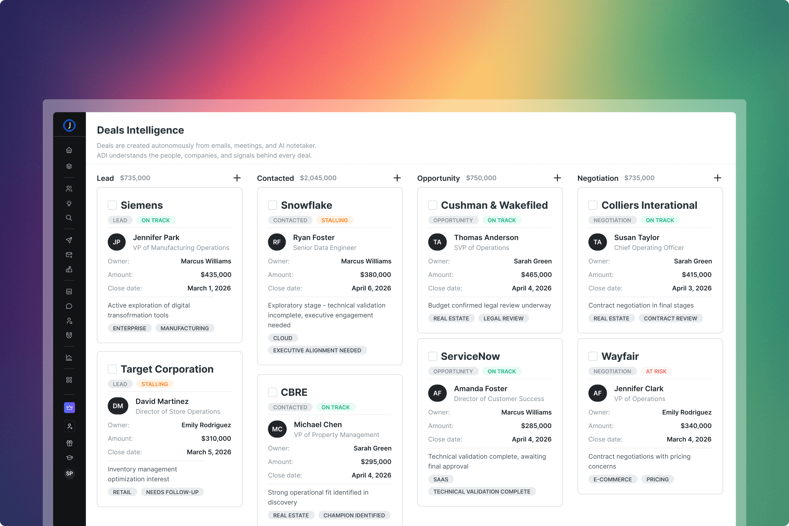Click the purple crown upgrade icon
Screen dimensions: 789x526
click(69, 408)
